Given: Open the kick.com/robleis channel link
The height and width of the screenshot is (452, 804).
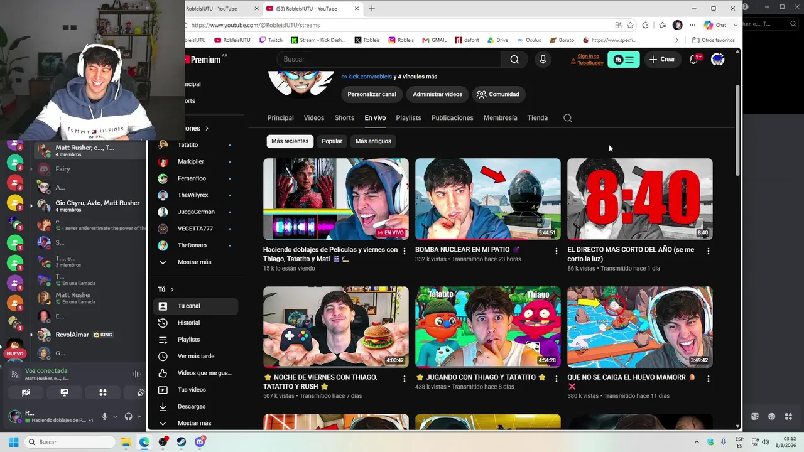Looking at the screenshot, I should pos(370,77).
